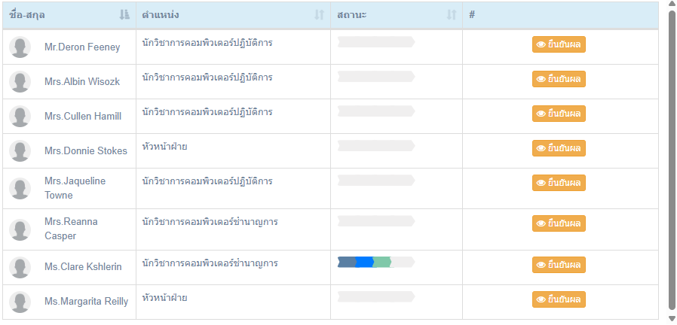Select the name Mrs.Albin Wisozk
Viewport: 677px width, 325px height.
click(82, 82)
